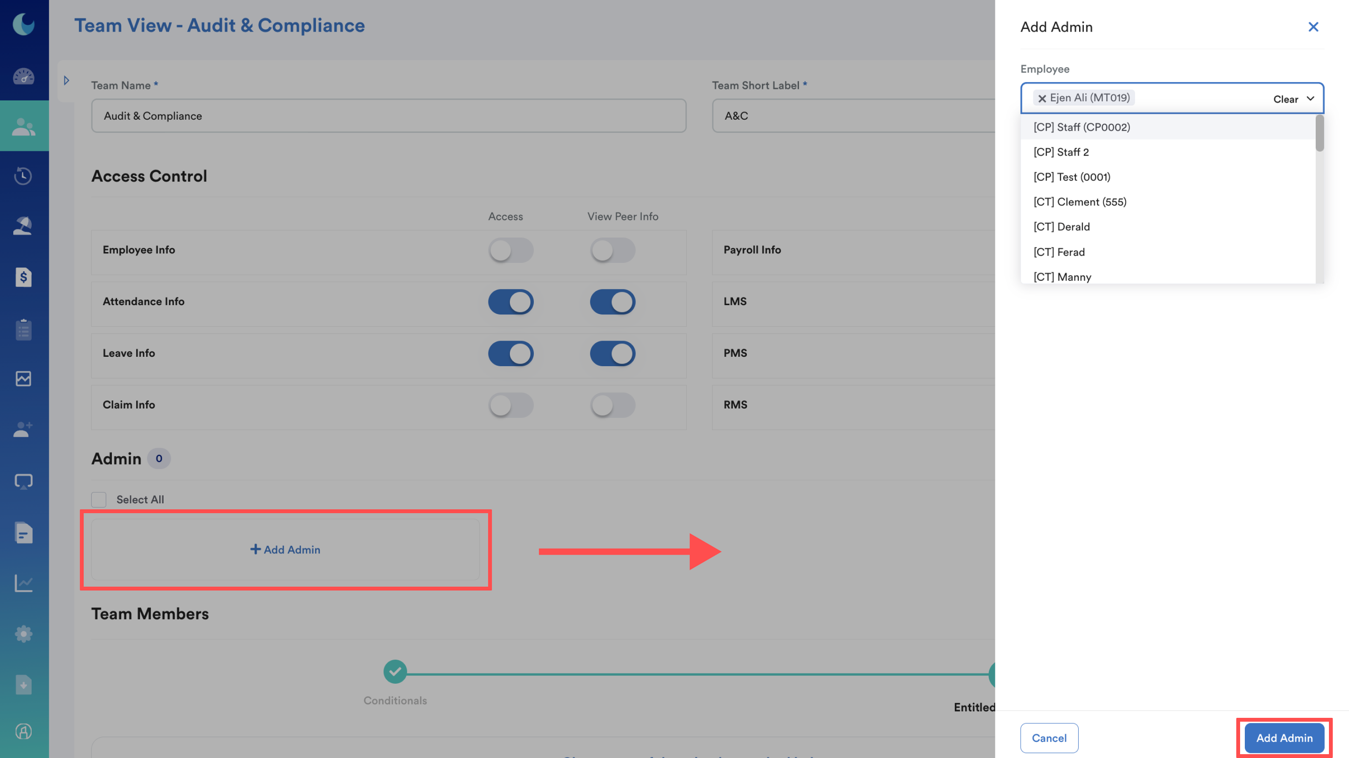The height and width of the screenshot is (758, 1349).
Task: Click the clipboard checklist sidebar icon
Action: point(23,329)
